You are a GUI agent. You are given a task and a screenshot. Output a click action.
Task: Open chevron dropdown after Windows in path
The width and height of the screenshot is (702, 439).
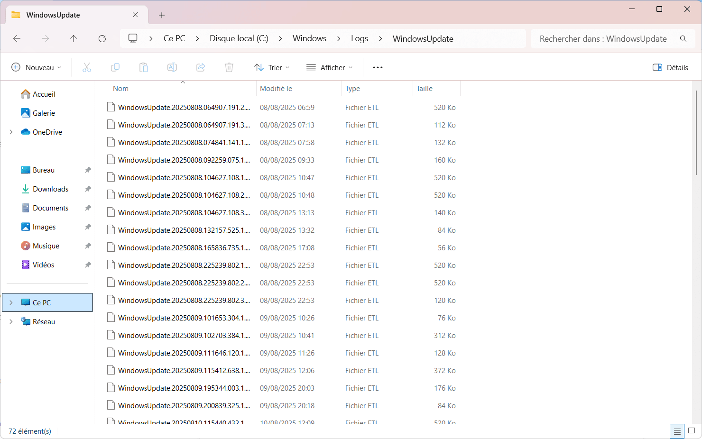point(339,38)
